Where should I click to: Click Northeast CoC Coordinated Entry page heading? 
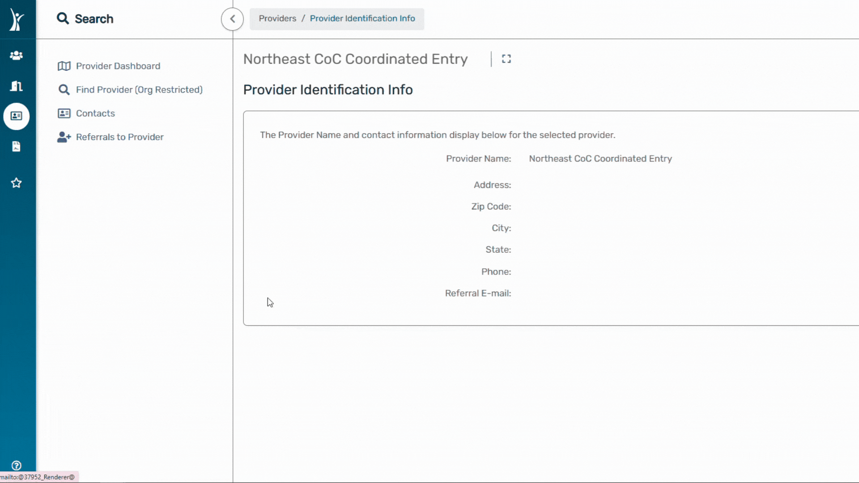[355, 59]
